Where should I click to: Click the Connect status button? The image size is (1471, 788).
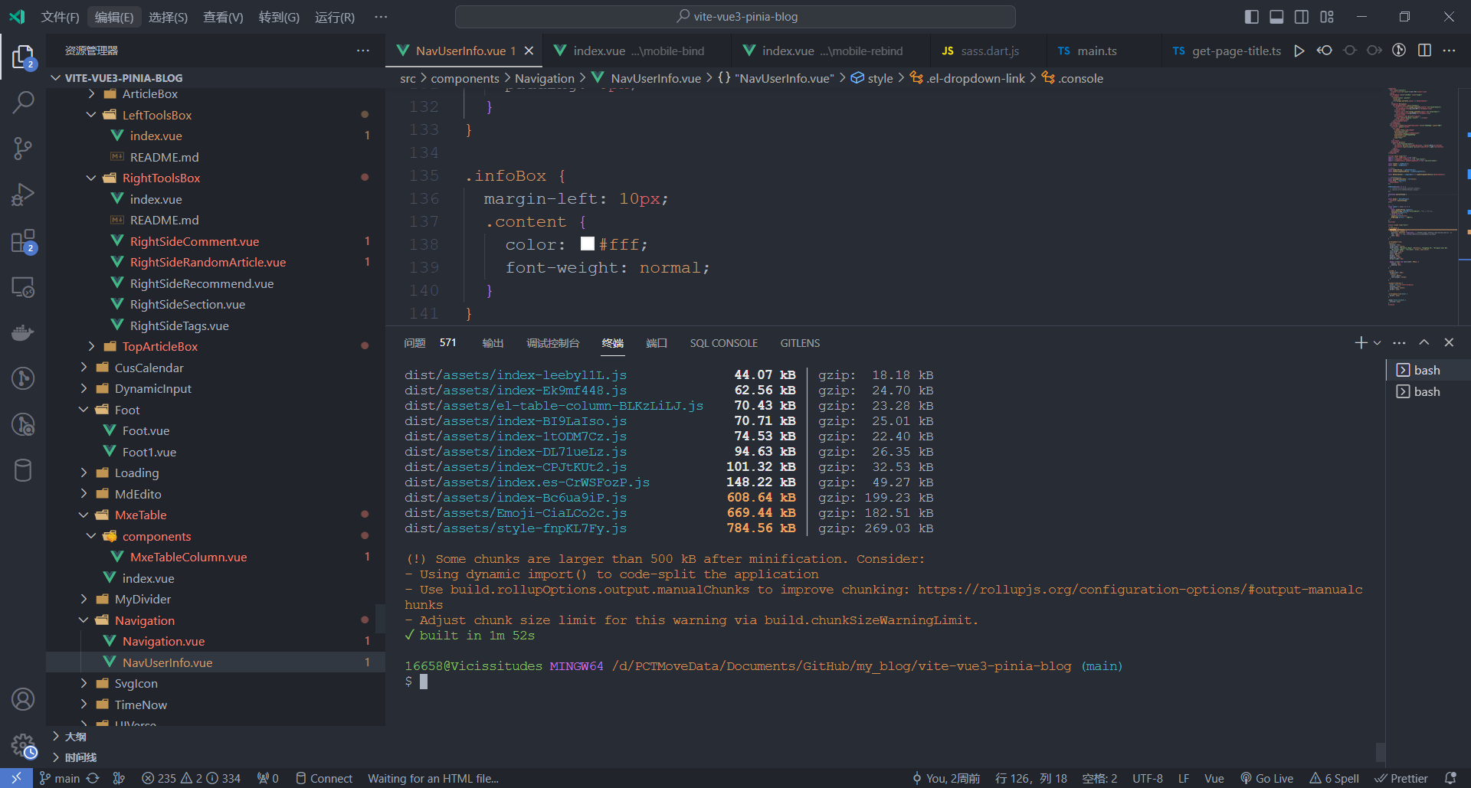(x=324, y=778)
